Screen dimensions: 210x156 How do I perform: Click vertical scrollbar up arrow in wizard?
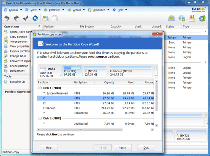[156, 81]
